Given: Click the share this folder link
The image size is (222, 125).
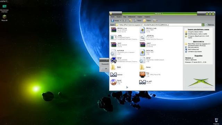Looking at the screenshot, I should (198, 37).
